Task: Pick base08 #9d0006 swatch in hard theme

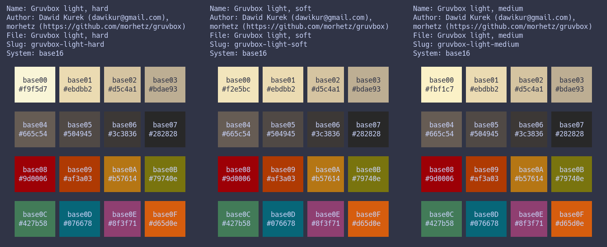Action: (35, 174)
